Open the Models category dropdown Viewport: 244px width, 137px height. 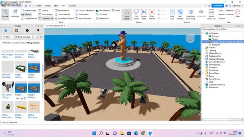click(8, 37)
